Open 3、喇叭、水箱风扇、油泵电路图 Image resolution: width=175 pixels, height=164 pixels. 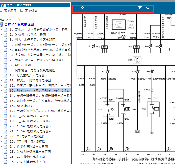[x=32, y=40]
